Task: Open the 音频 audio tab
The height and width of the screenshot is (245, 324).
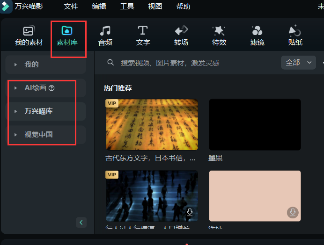Action: (x=105, y=36)
